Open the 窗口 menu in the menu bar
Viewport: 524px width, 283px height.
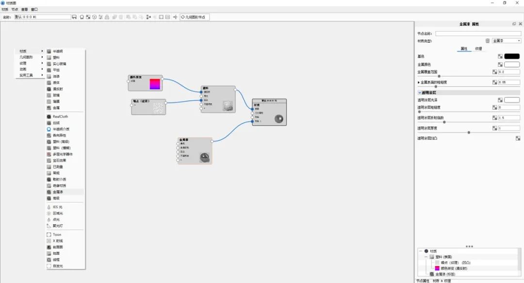click(x=34, y=9)
